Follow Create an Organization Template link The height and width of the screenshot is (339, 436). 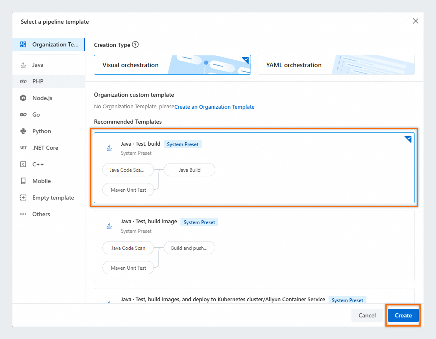[214, 107]
